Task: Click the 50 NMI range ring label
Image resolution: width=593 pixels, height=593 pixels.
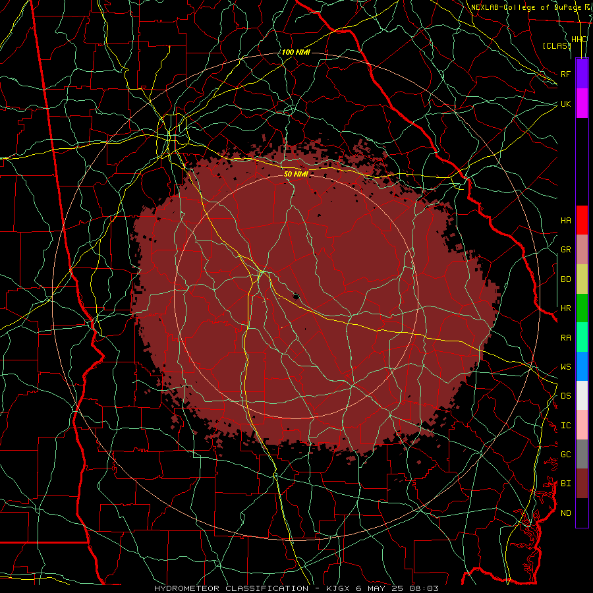Action: [296, 174]
